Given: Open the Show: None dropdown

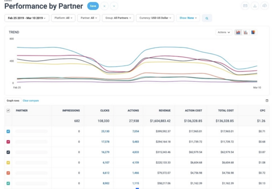Looking at the screenshot, I should [x=188, y=18].
